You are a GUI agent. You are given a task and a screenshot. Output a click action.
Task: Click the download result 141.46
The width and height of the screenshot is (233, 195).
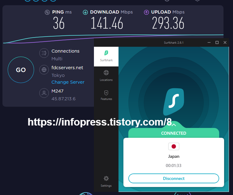click(107, 23)
